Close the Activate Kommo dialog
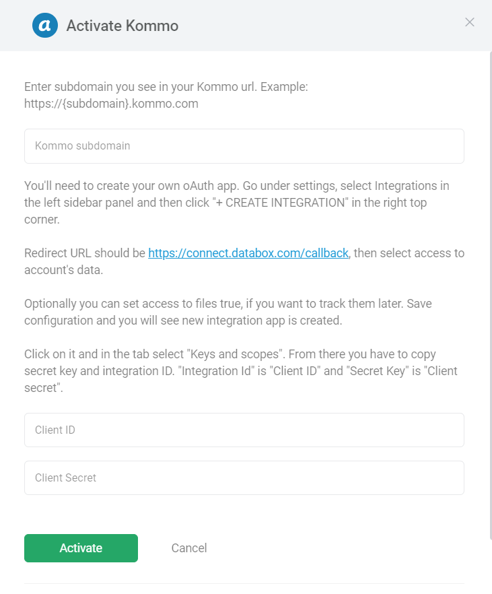492x594 pixels. tap(470, 22)
